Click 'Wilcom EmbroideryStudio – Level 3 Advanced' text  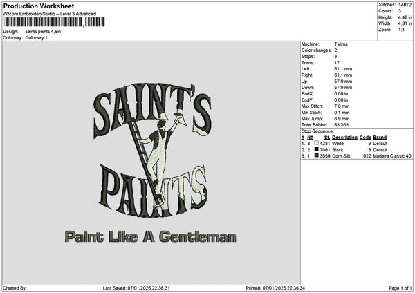tap(50, 14)
